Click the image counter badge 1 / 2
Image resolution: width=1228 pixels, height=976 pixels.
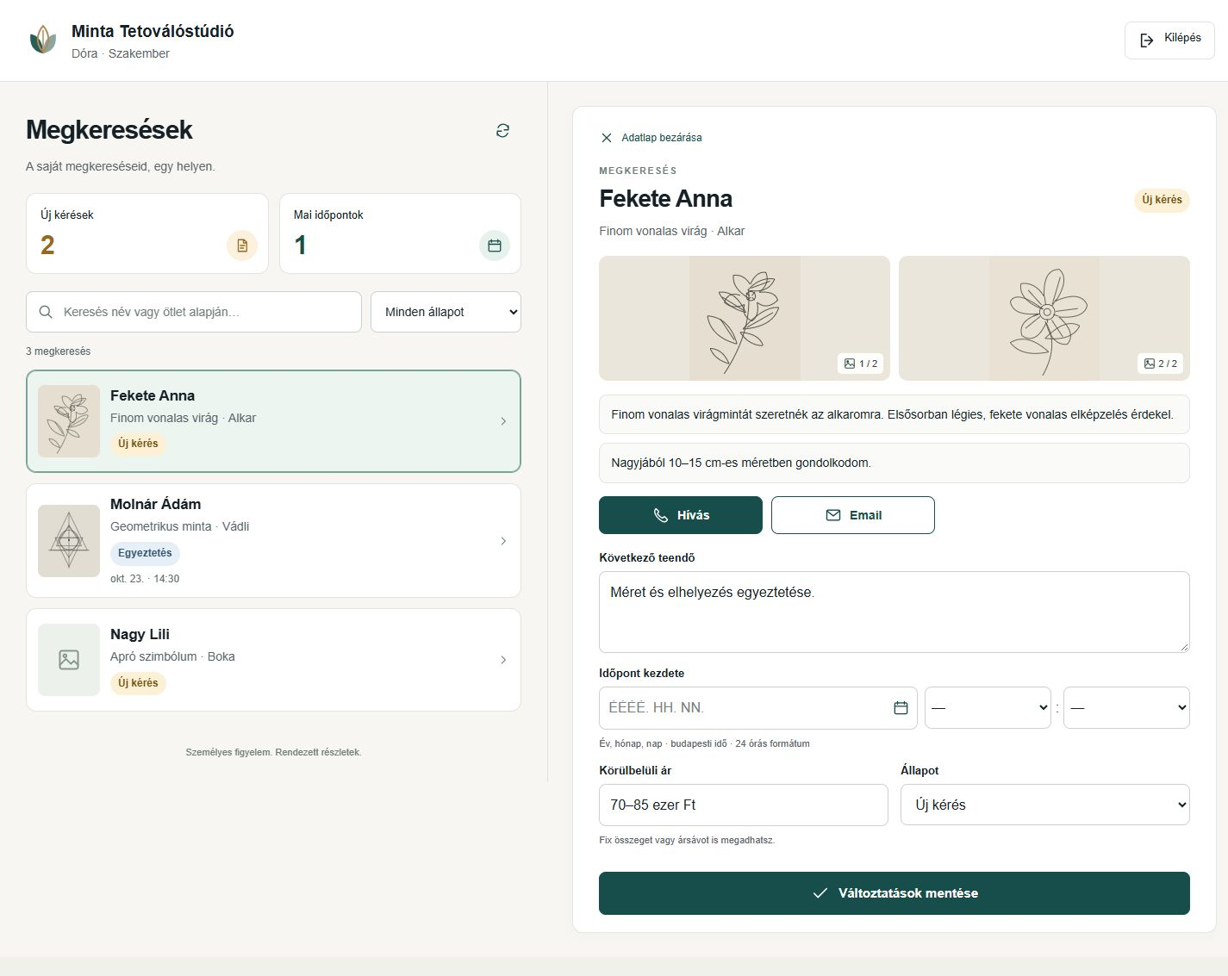(861, 364)
